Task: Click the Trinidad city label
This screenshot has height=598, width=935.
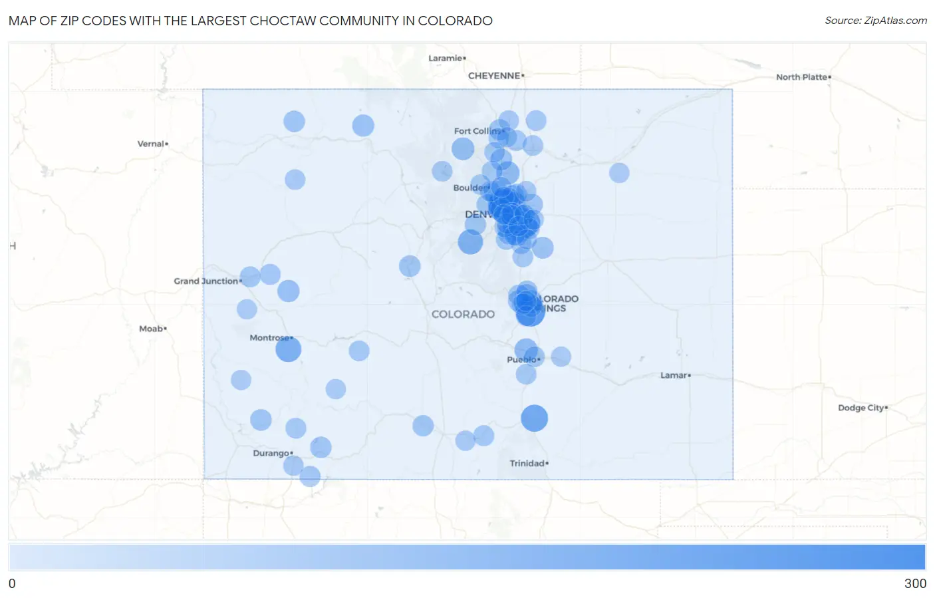Action: tap(529, 463)
